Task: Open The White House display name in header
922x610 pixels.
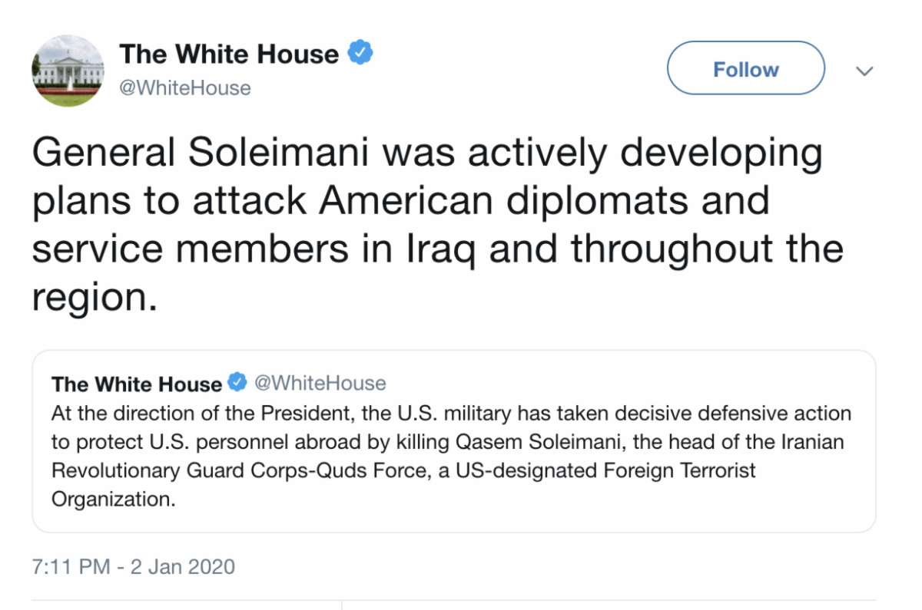Action: click(229, 54)
